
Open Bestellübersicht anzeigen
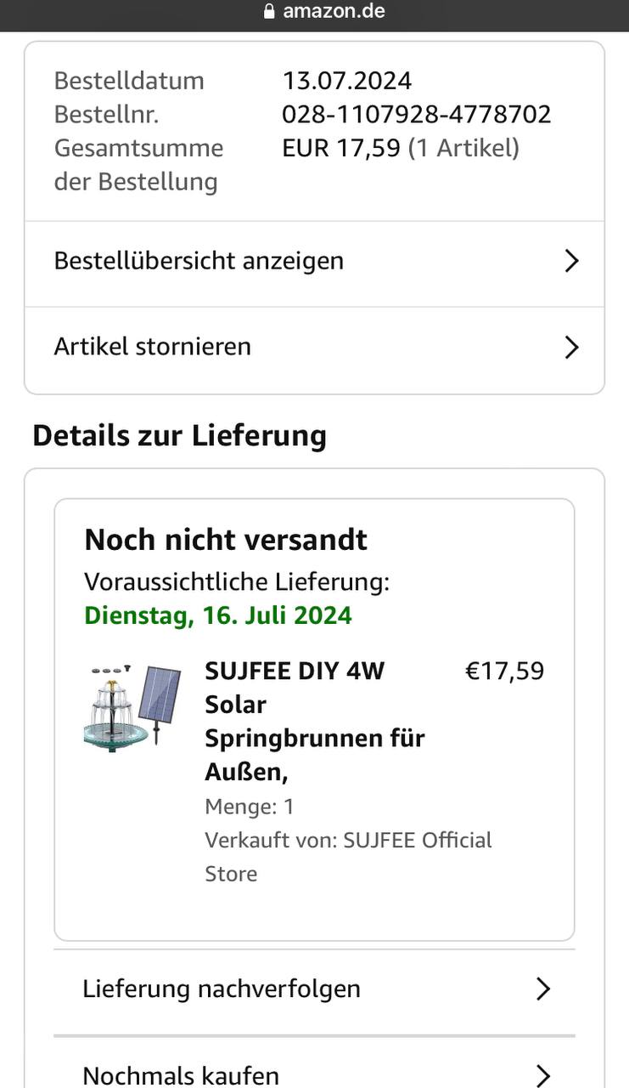tap(199, 261)
